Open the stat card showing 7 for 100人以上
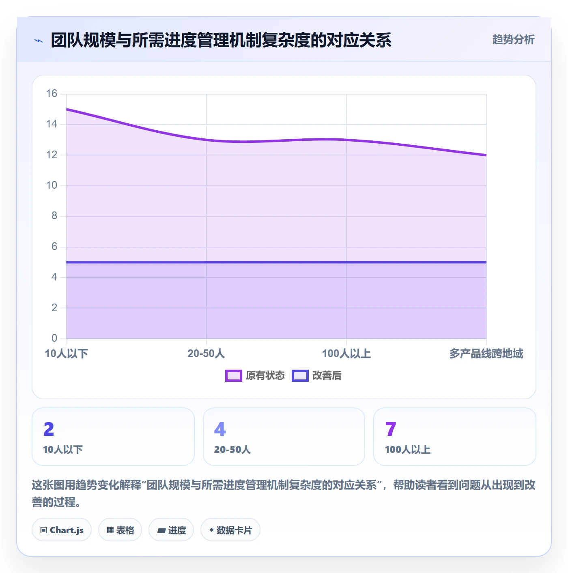Viewport: 568px width, 573px height. (x=455, y=437)
